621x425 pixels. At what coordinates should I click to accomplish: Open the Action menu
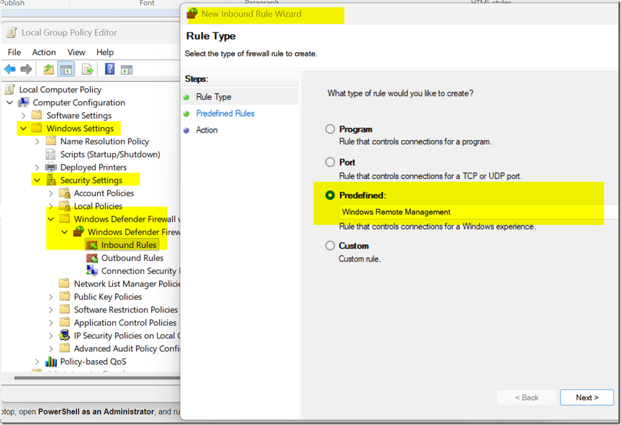(44, 52)
